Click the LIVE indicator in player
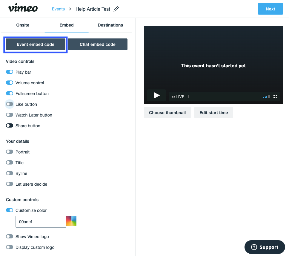 (178, 97)
